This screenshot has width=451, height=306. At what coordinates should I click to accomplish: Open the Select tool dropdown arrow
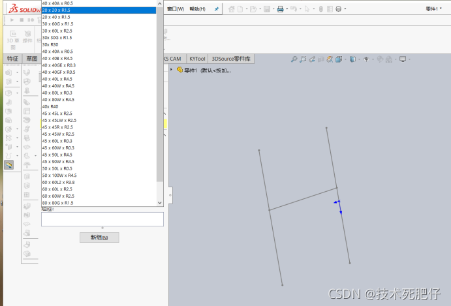313,9
